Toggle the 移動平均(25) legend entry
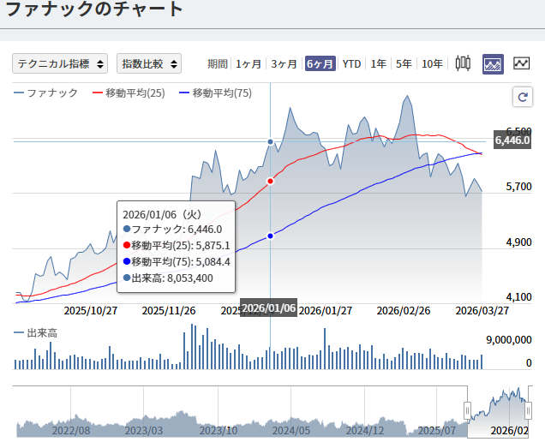 point(129,93)
